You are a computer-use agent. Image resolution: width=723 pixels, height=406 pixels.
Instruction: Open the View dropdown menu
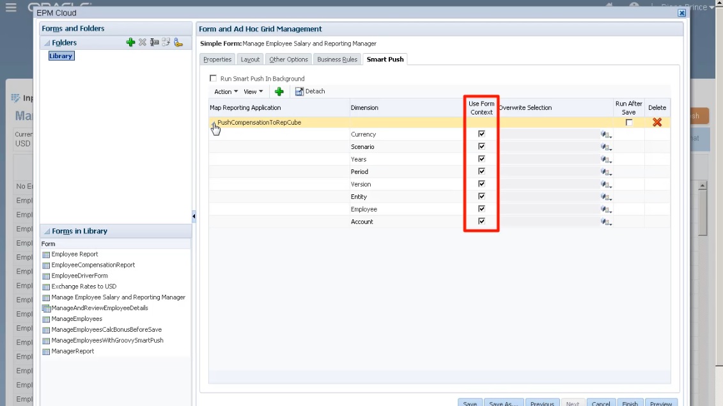pyautogui.click(x=253, y=91)
